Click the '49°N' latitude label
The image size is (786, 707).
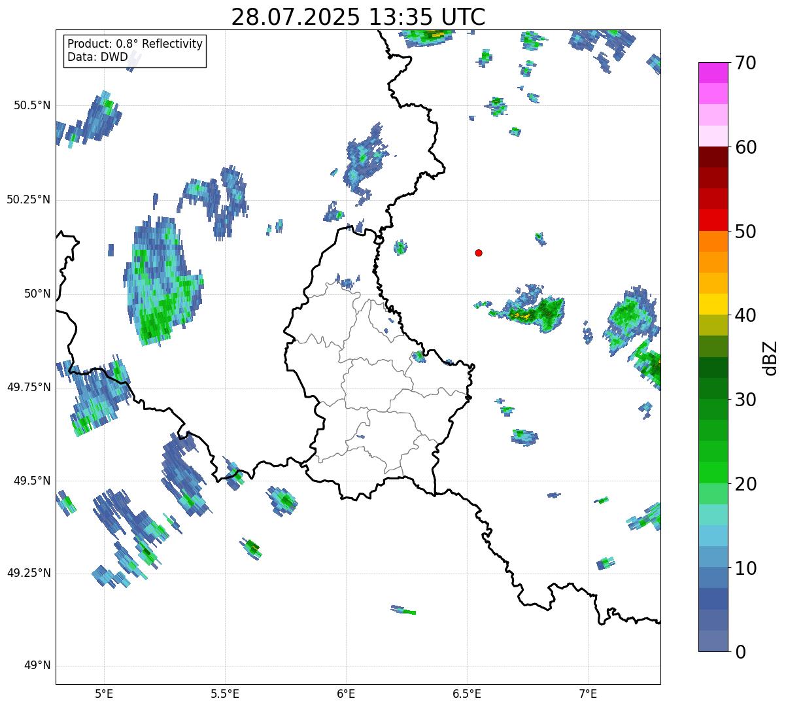click(37, 666)
